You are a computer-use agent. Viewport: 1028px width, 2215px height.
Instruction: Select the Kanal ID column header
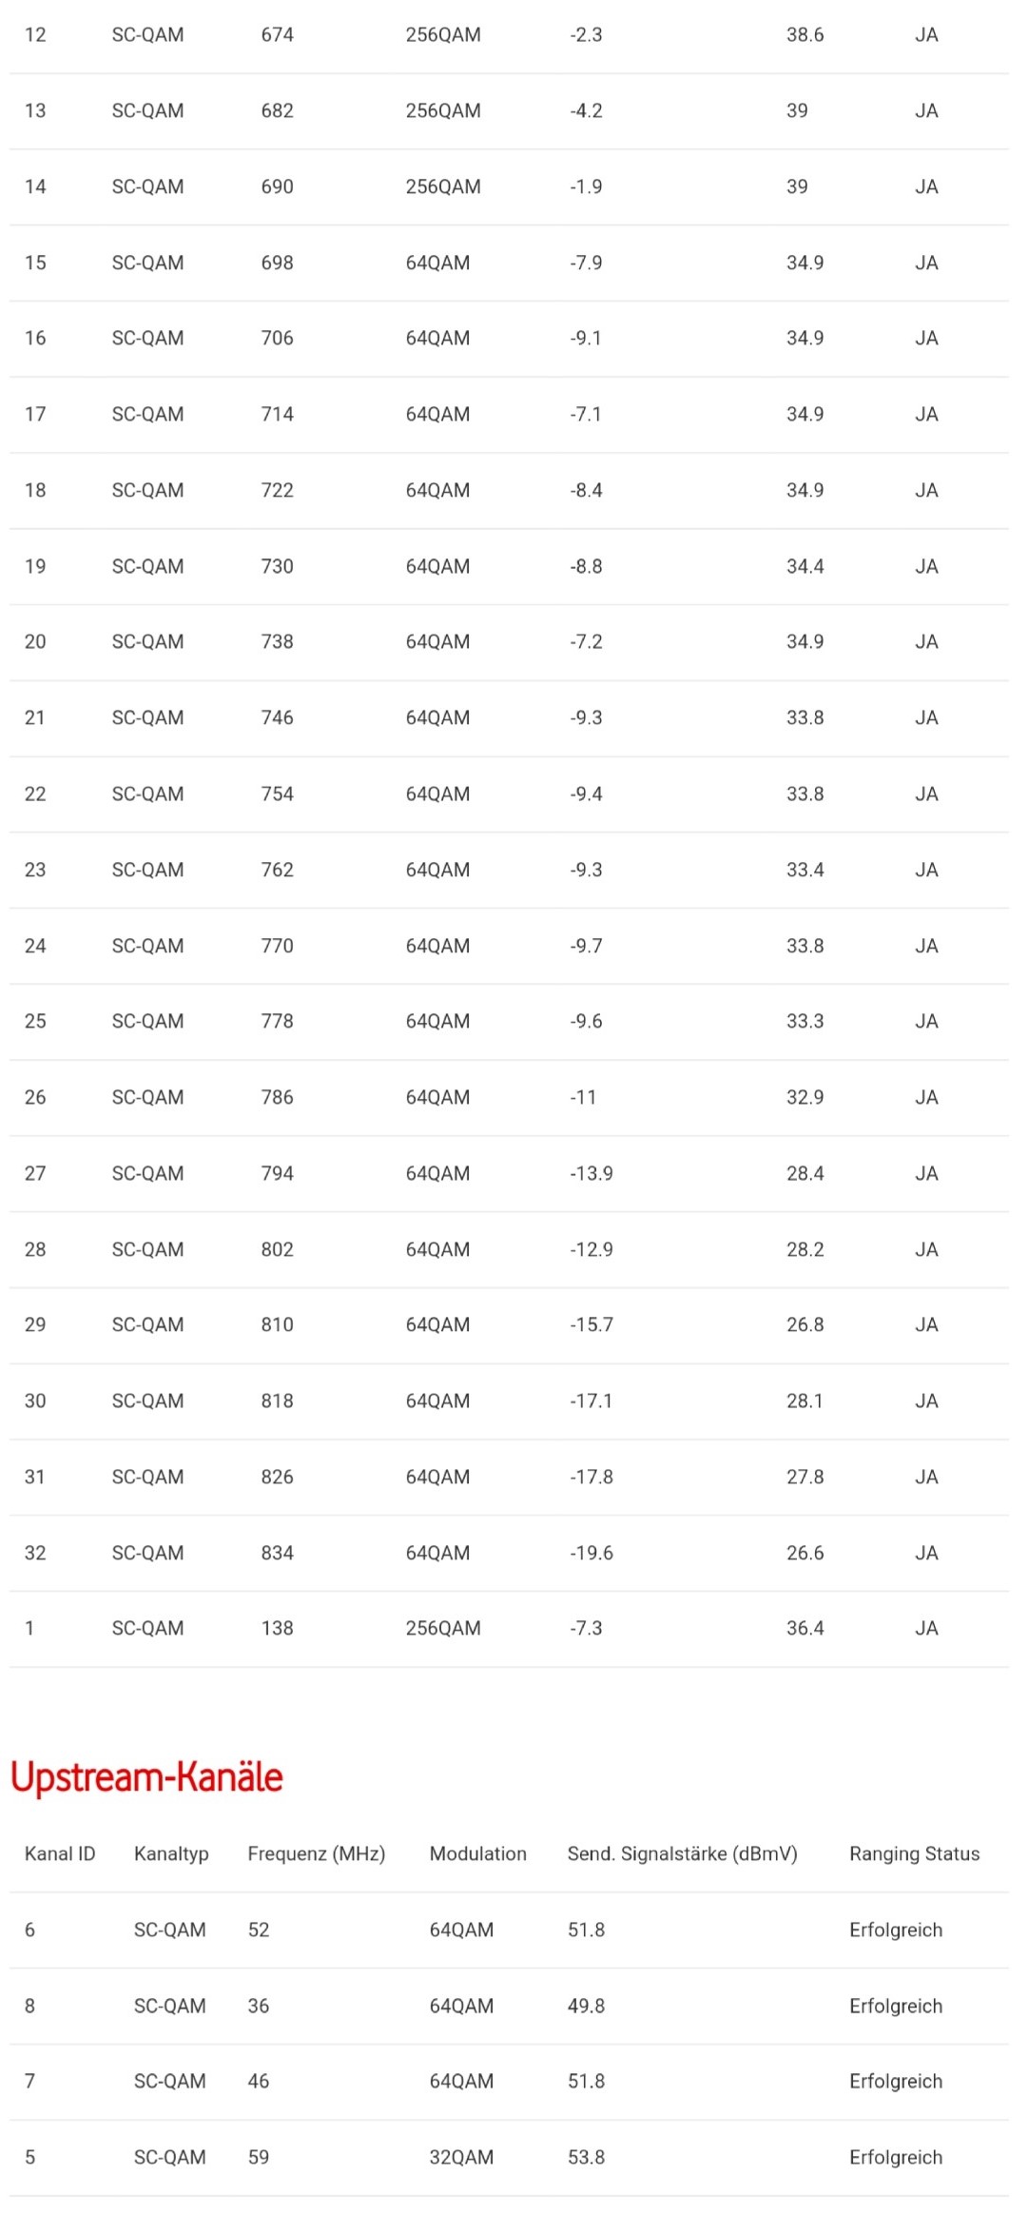click(x=60, y=1853)
